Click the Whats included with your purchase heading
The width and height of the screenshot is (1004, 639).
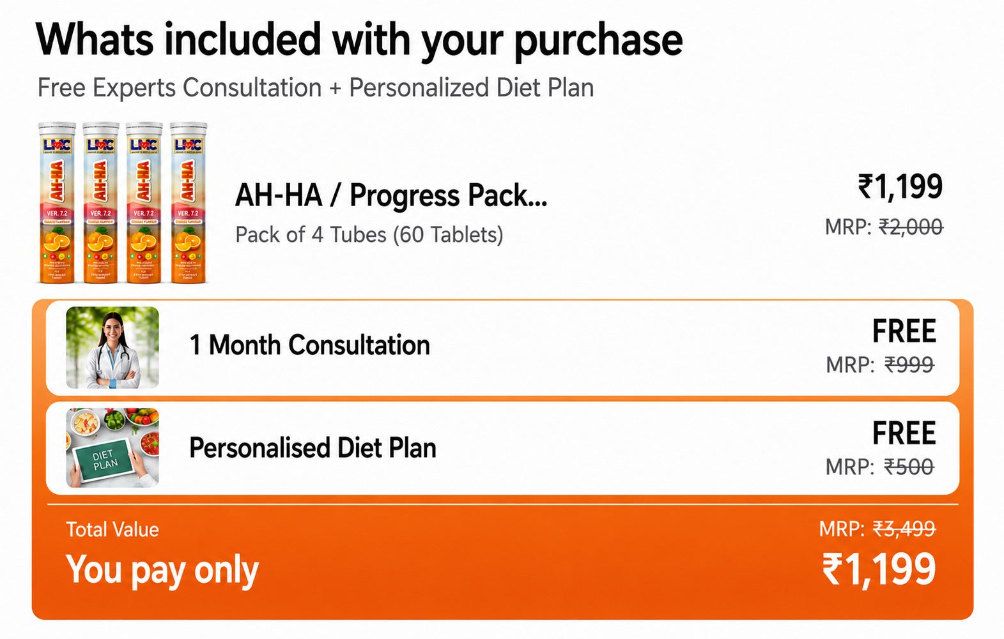pos(359,40)
